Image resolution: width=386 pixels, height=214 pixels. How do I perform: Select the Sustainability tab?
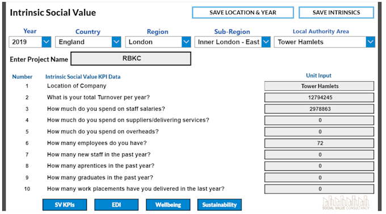(220, 205)
